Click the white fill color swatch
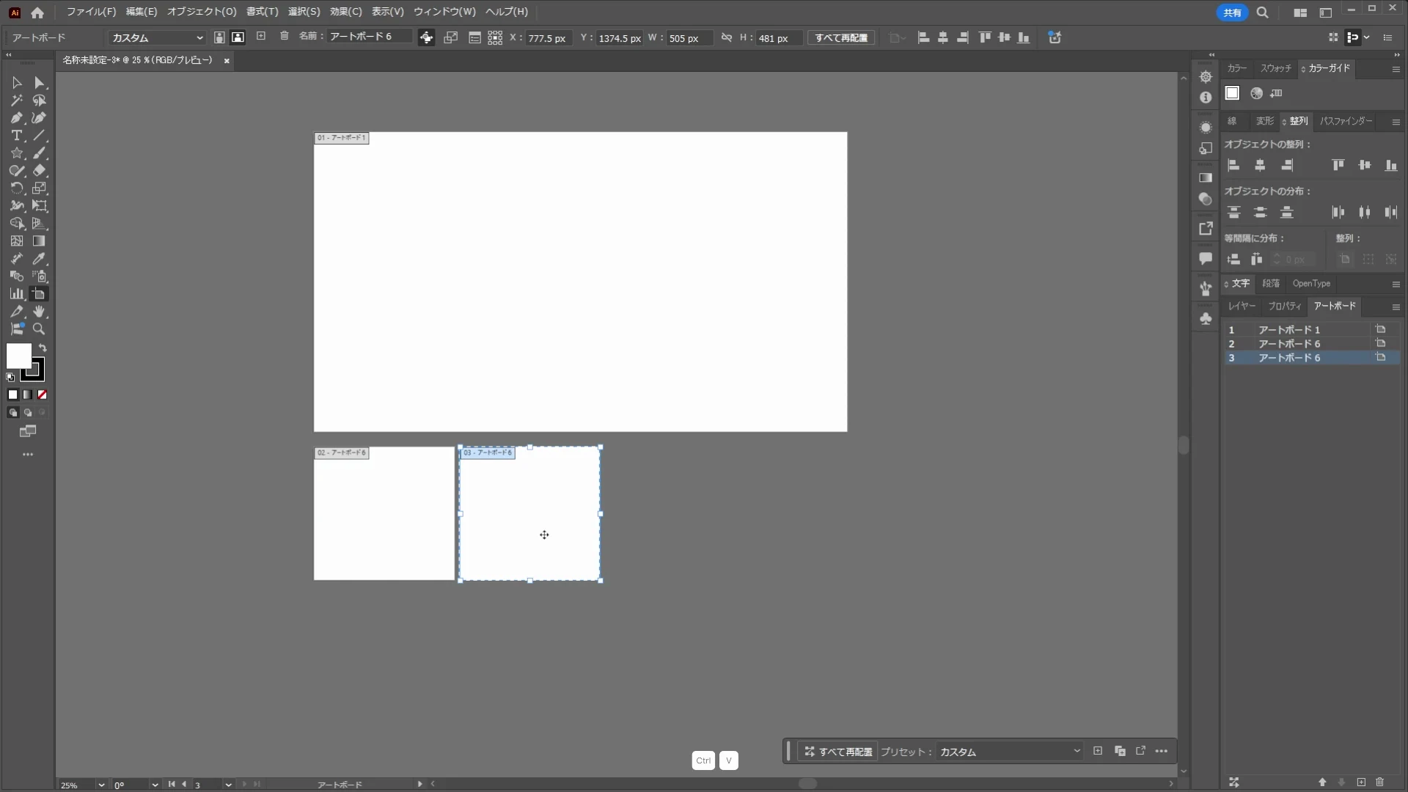The height and width of the screenshot is (792, 1408). [18, 356]
